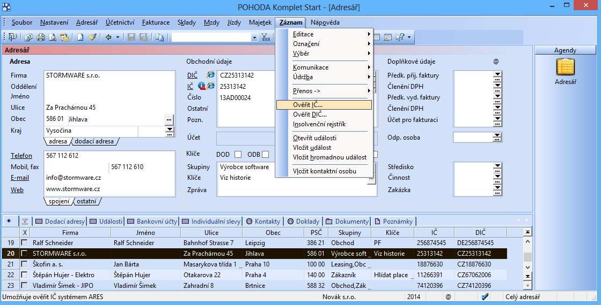Image resolution: width=601 pixels, height=305 pixels.
Task: Click the green back arrow icon
Action: pyautogui.click(x=109, y=37)
